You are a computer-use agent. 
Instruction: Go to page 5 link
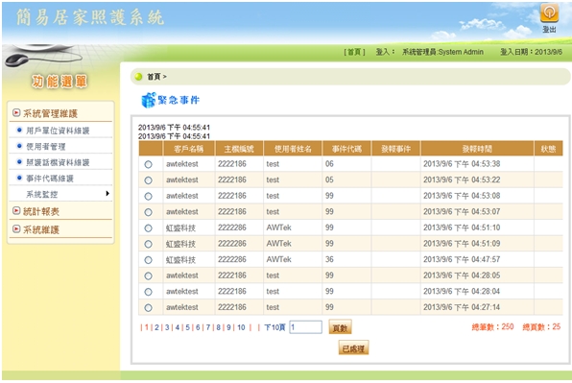pyautogui.click(x=187, y=327)
